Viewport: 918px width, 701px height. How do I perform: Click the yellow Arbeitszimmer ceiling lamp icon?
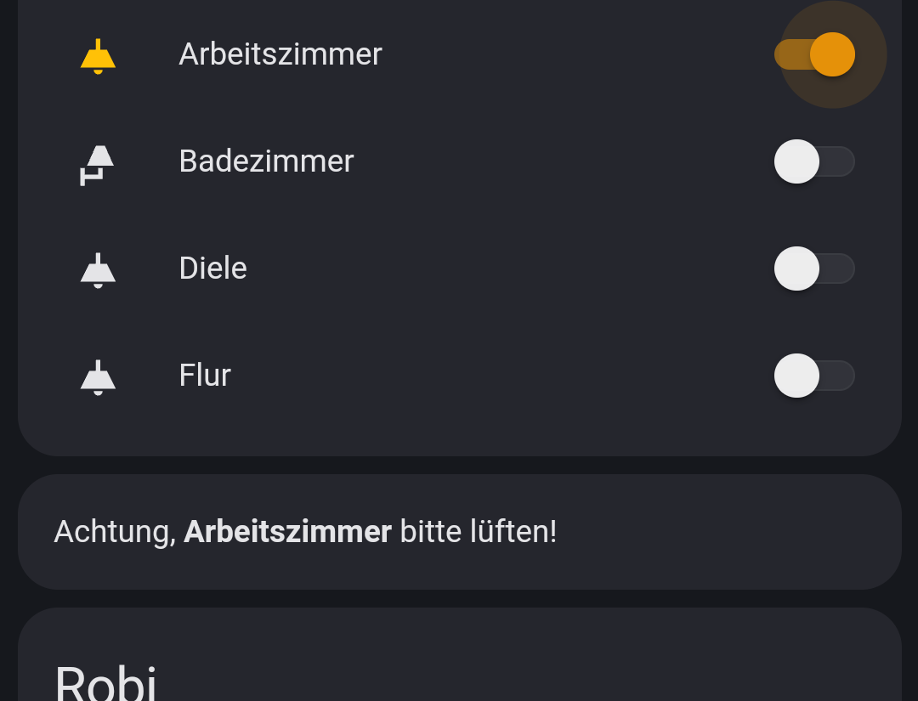98,56
